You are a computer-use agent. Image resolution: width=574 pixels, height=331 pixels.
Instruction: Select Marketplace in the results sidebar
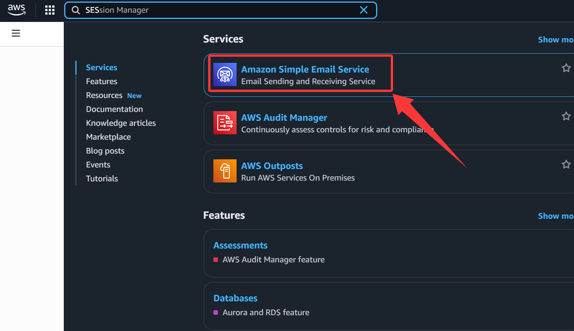tap(109, 137)
